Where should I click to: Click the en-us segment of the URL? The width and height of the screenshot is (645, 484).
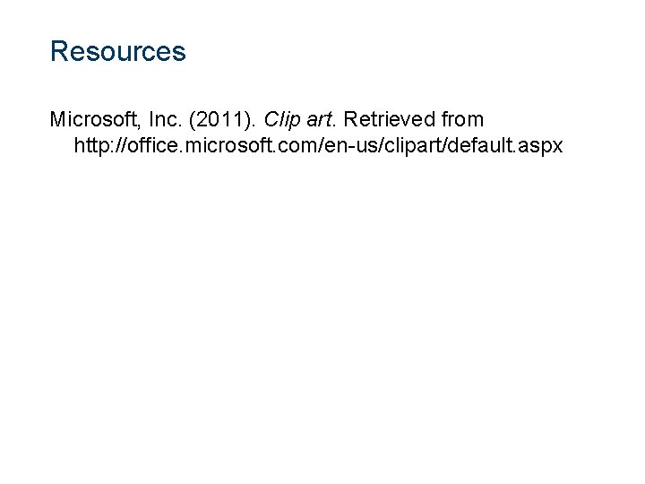(x=351, y=145)
